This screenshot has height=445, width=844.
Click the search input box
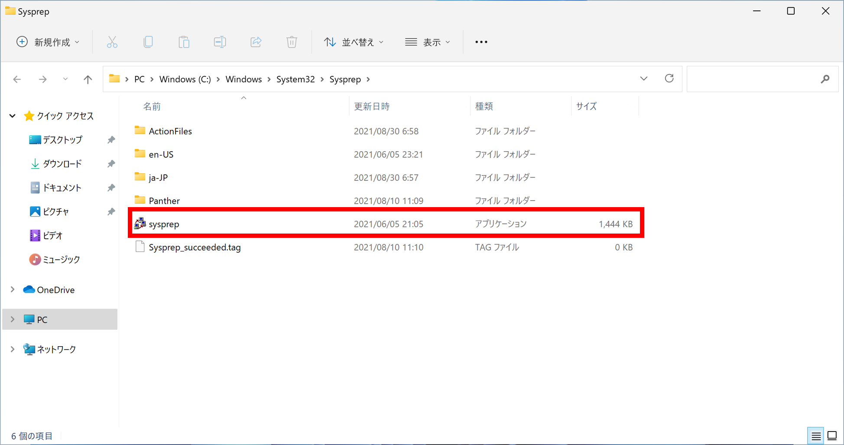click(x=754, y=79)
